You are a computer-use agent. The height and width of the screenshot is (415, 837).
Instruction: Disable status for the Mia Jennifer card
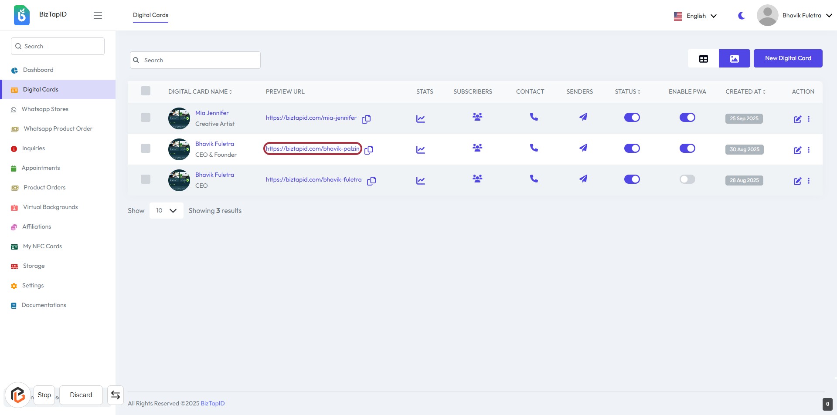coord(632,118)
